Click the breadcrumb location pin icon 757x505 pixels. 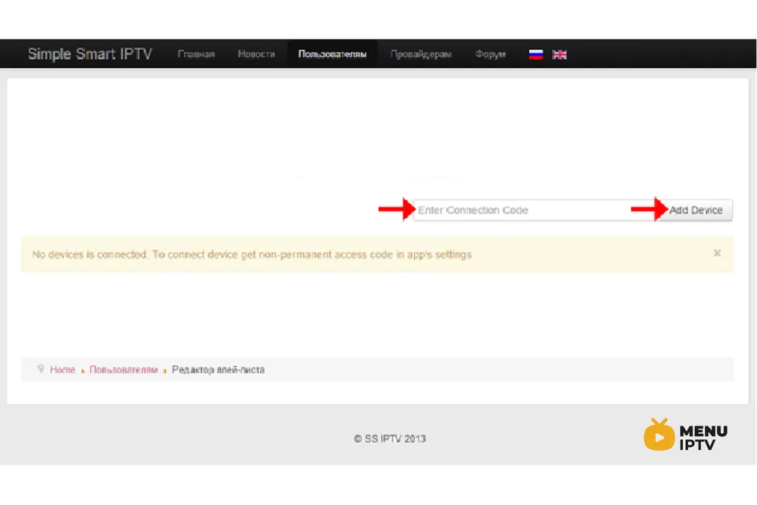click(x=41, y=369)
